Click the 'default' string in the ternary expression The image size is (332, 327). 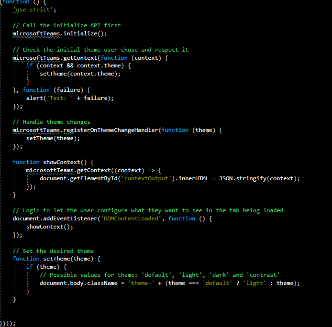click(x=217, y=283)
